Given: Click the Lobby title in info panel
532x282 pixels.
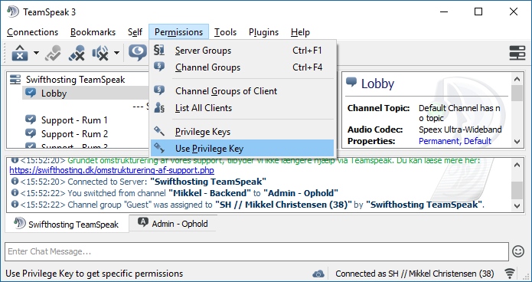Looking at the screenshot, I should (377, 84).
